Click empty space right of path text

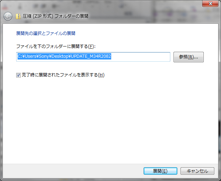point(141,57)
